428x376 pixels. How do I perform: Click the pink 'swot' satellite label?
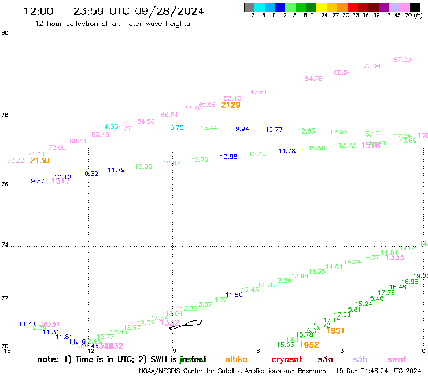(397, 360)
